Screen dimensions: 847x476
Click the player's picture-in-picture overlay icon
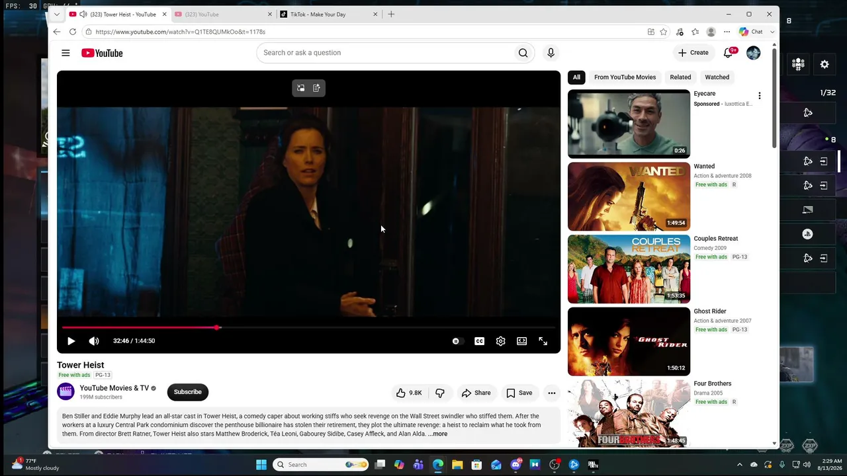(300, 88)
